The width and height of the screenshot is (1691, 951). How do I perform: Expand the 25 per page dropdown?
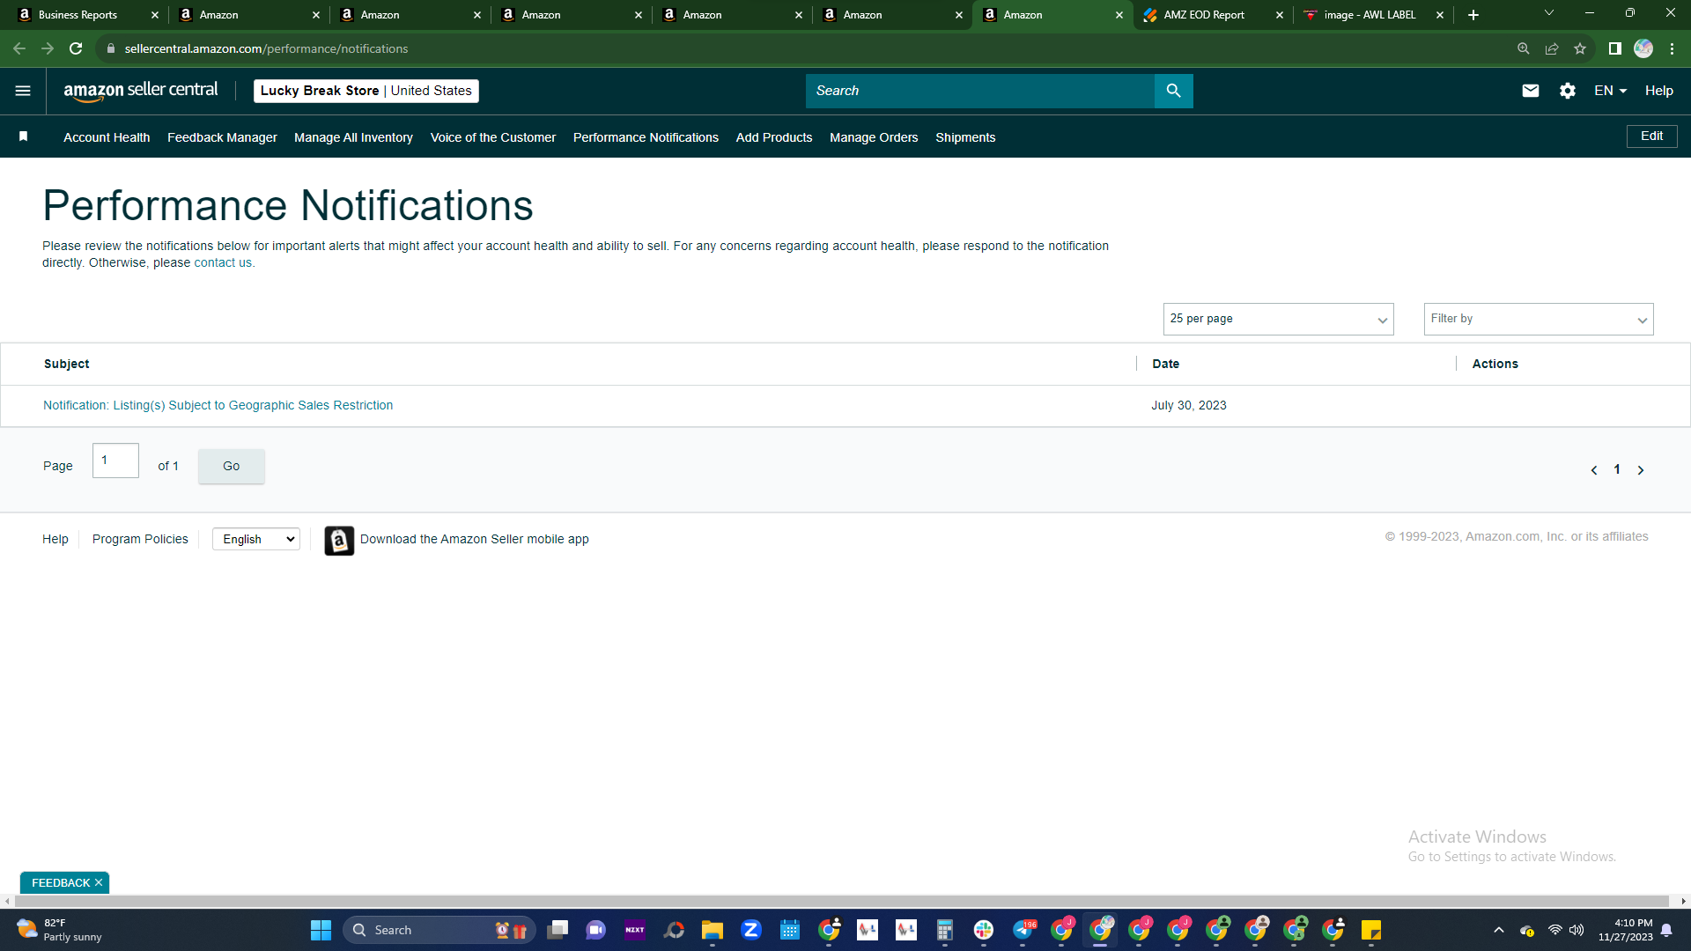[x=1278, y=319]
